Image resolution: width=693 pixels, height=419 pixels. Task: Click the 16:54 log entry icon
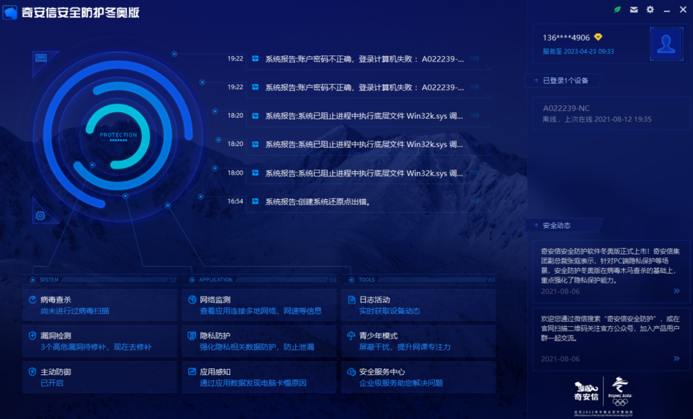point(255,201)
